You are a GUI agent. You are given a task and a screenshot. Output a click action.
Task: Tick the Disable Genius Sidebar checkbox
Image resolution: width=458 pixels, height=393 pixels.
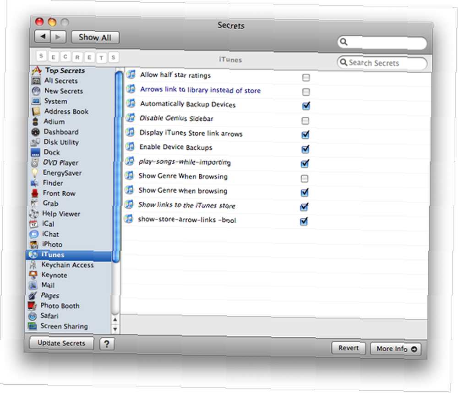point(305,121)
